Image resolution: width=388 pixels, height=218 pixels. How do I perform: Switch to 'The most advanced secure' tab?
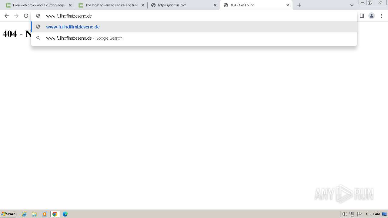(111, 5)
